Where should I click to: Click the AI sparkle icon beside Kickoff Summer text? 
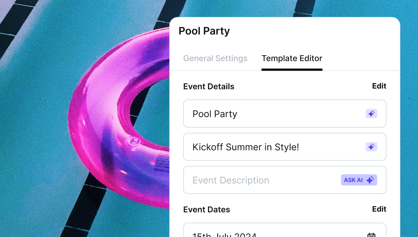(371, 147)
